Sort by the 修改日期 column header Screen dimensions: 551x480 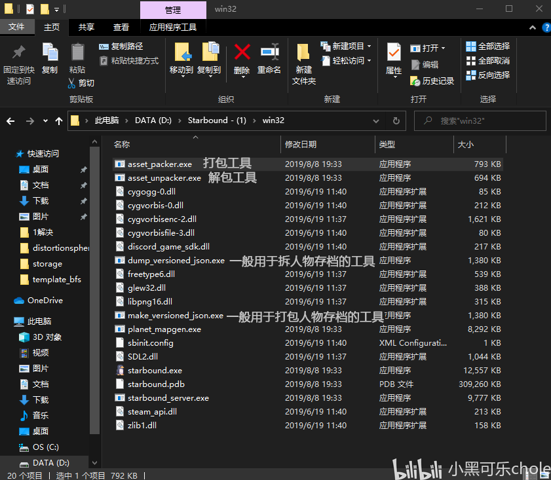tap(301, 145)
